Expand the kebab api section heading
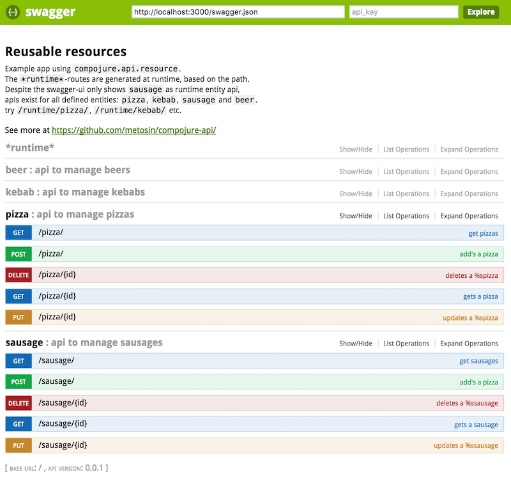This screenshot has height=479, width=511. [75, 192]
